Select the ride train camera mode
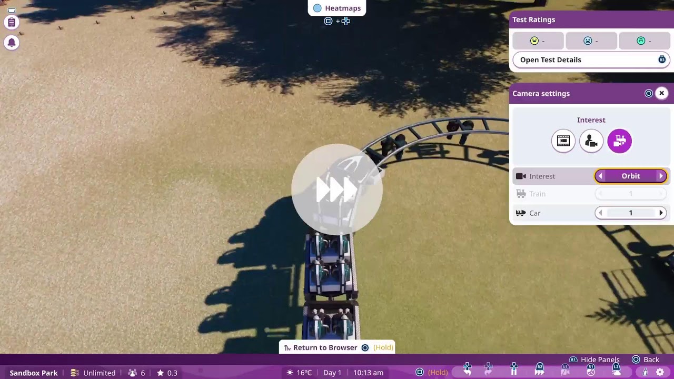This screenshot has height=379, width=674. point(620,141)
